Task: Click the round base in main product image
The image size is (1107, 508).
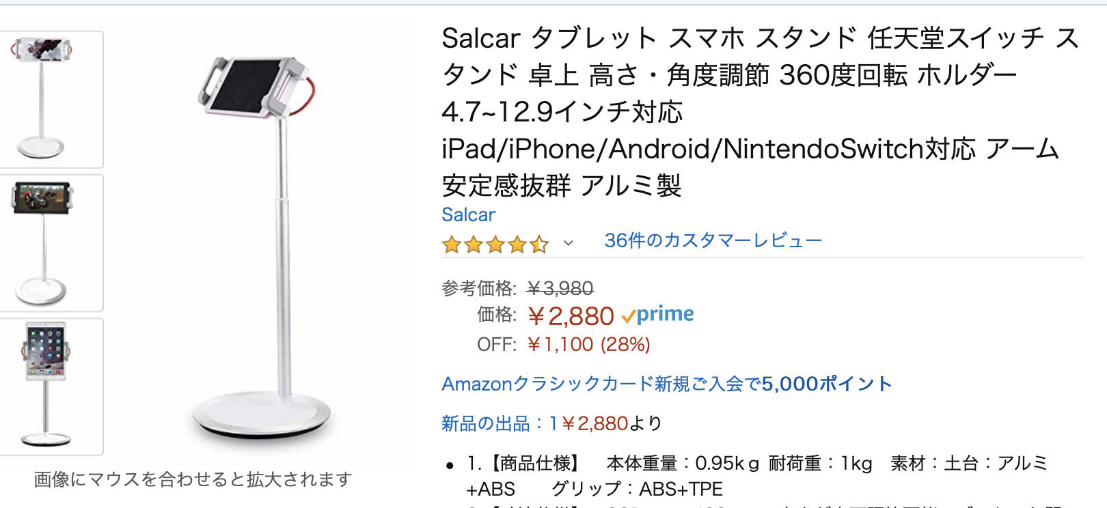Action: (261, 415)
